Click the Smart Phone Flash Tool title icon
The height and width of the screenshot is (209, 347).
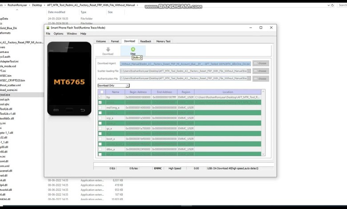(x=48, y=28)
